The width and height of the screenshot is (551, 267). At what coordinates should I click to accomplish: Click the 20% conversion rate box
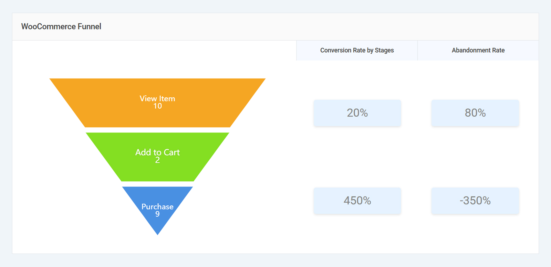click(357, 113)
